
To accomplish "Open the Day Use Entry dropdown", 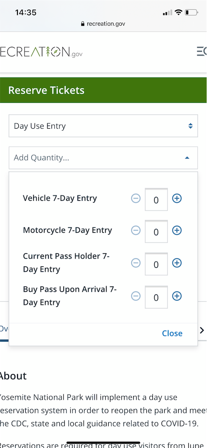I will pyautogui.click(x=103, y=126).
